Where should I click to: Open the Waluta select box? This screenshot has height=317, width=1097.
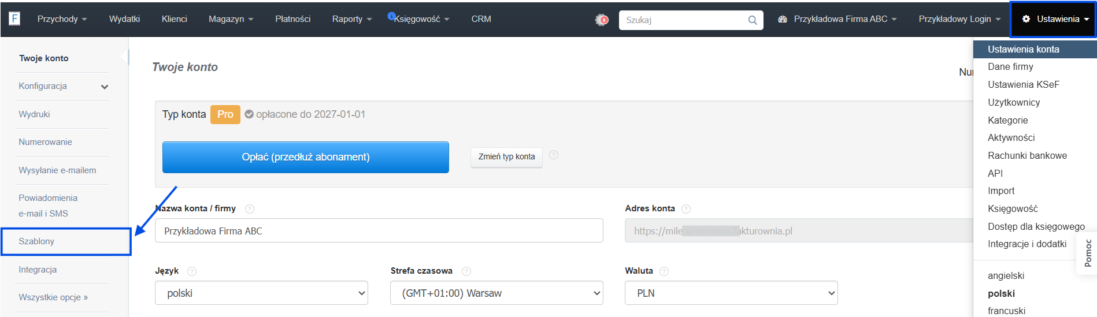click(x=731, y=293)
